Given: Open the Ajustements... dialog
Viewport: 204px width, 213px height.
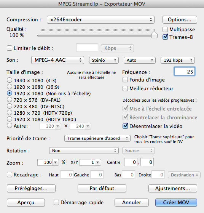Looking at the screenshot, I should (x=173, y=188).
